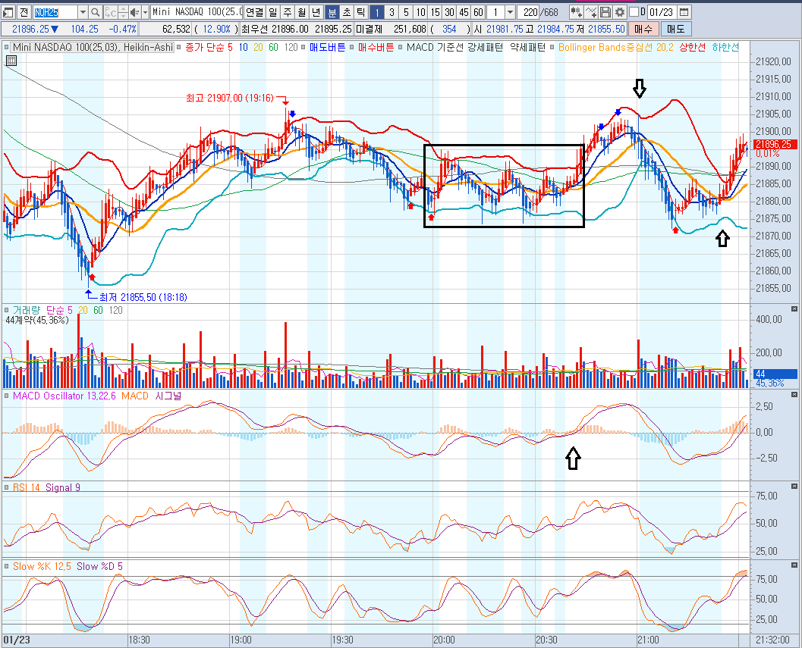802x648 pixels.
Task: Click the floppy disk save icon
Action: [x=605, y=12]
